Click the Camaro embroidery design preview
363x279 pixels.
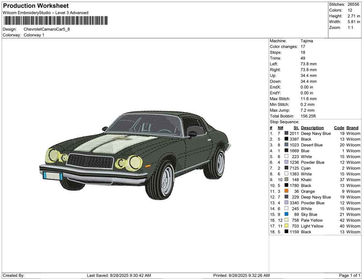(135, 155)
